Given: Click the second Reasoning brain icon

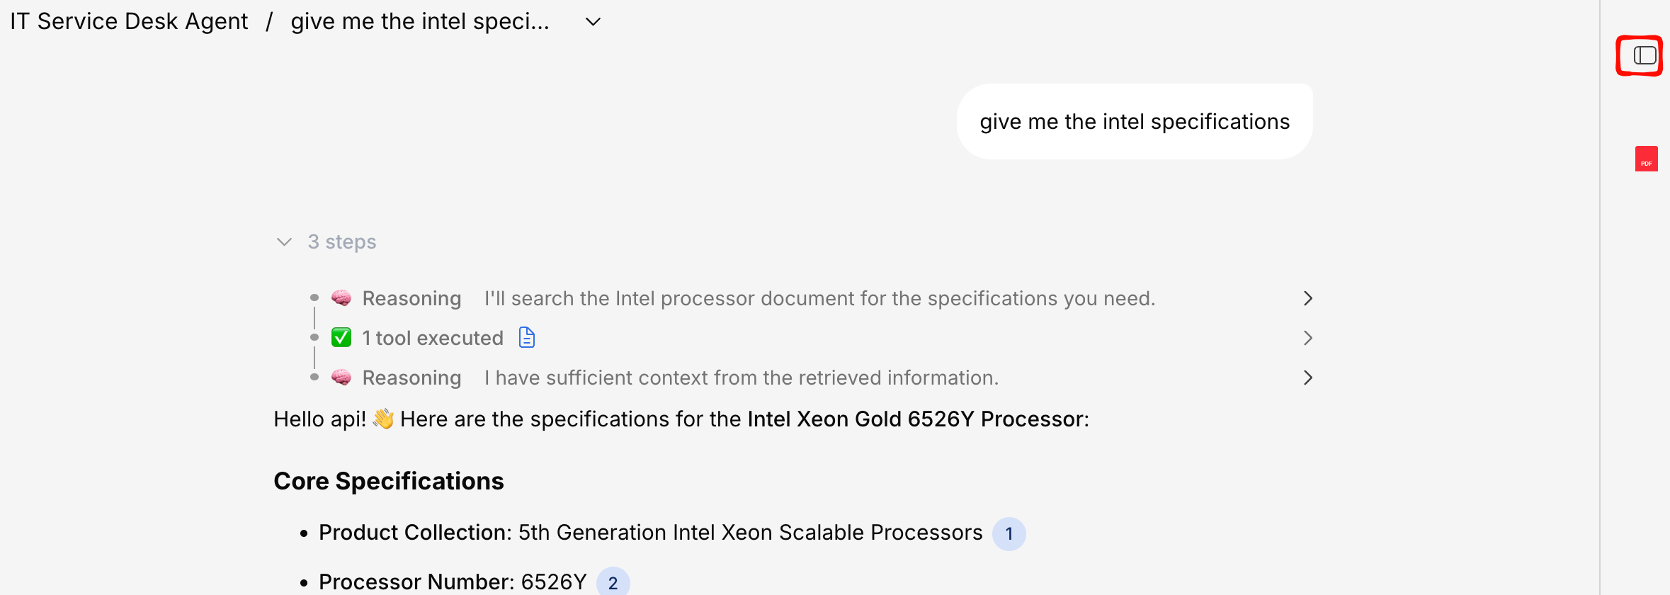Looking at the screenshot, I should pyautogui.click(x=341, y=378).
